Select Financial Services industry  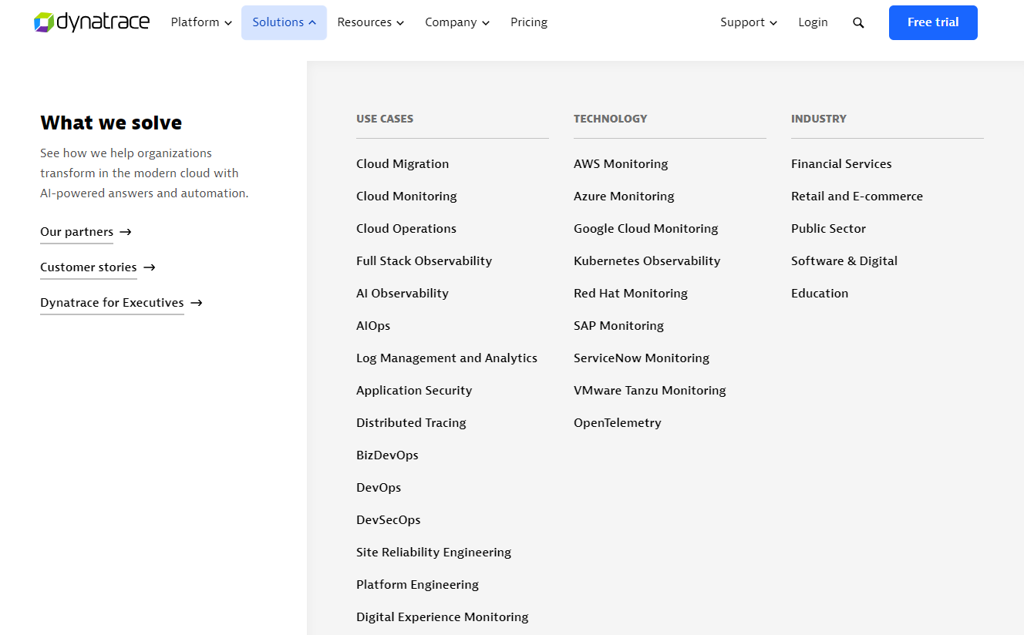[x=841, y=164]
